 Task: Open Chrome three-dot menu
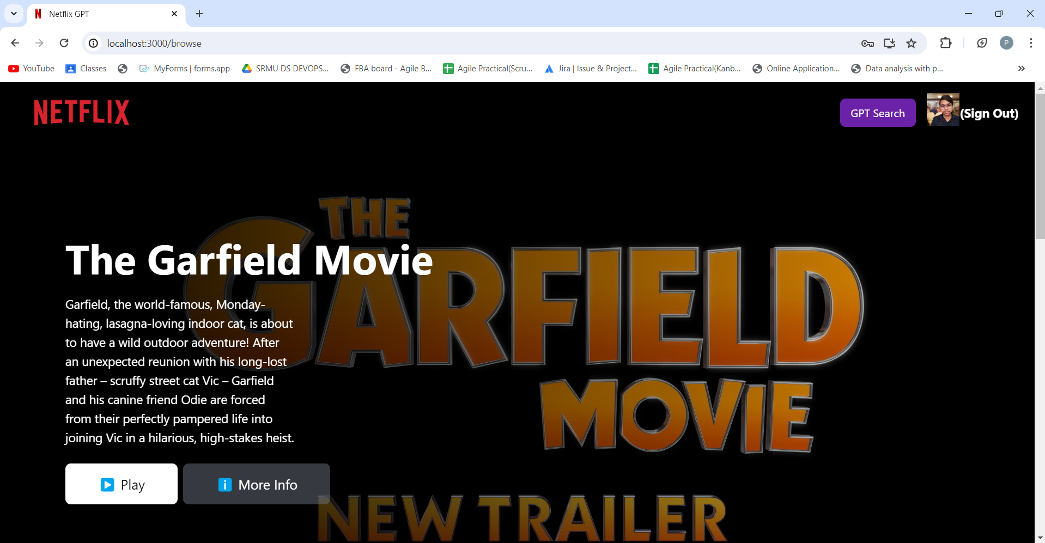(x=1031, y=43)
